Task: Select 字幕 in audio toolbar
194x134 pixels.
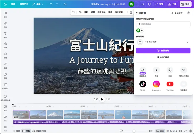Action: (x=110, y=12)
